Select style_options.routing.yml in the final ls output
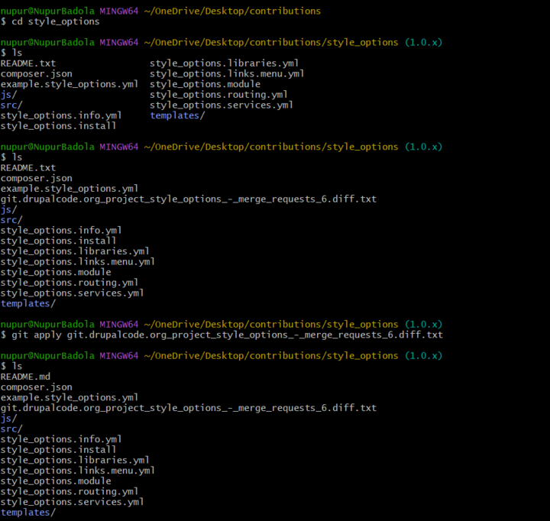Image resolution: width=550 pixels, height=521 pixels. tap(70, 492)
